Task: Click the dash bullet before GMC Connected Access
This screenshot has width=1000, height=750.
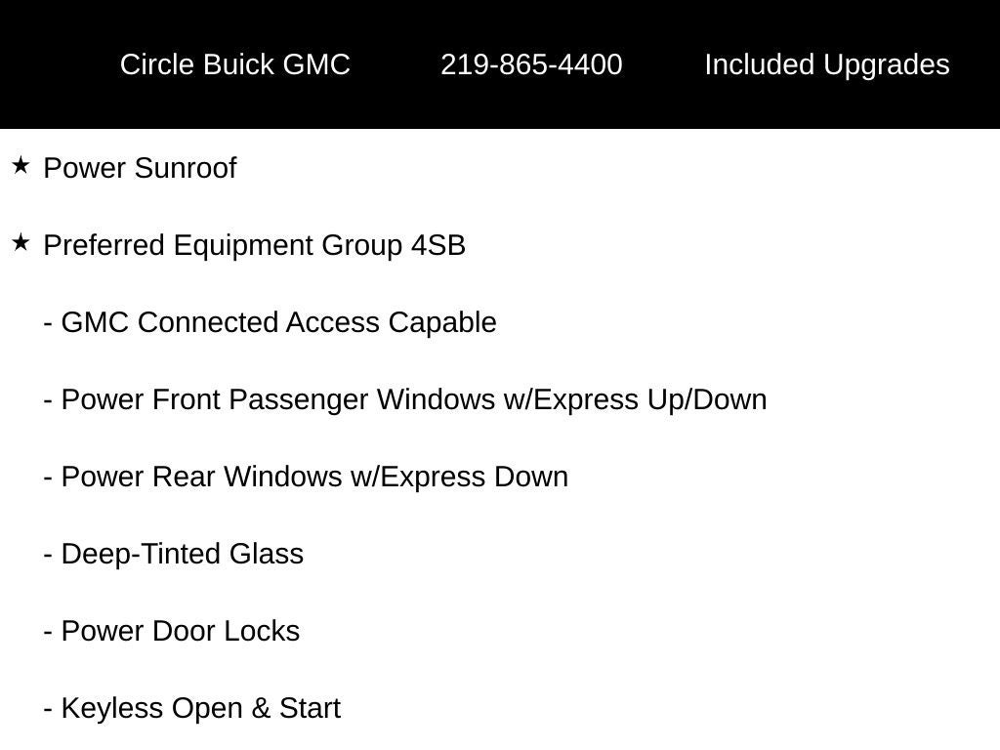Action: click(x=48, y=323)
